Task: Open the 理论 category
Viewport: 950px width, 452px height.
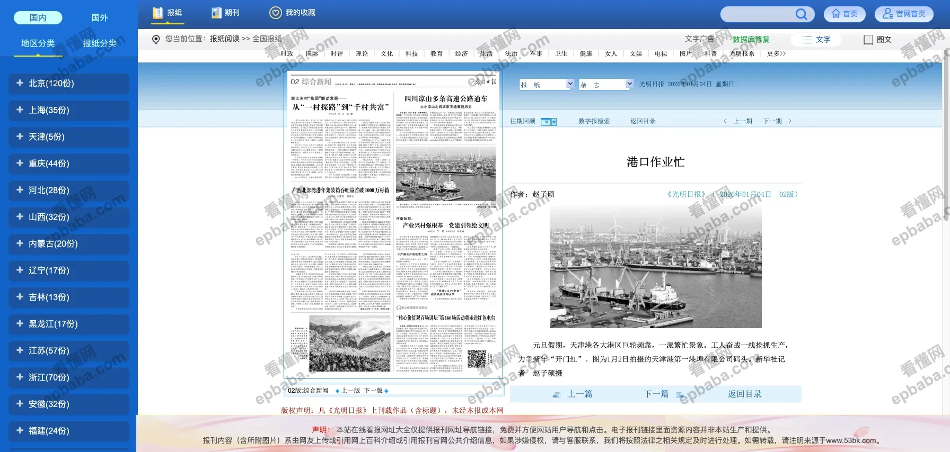Action: coord(362,53)
